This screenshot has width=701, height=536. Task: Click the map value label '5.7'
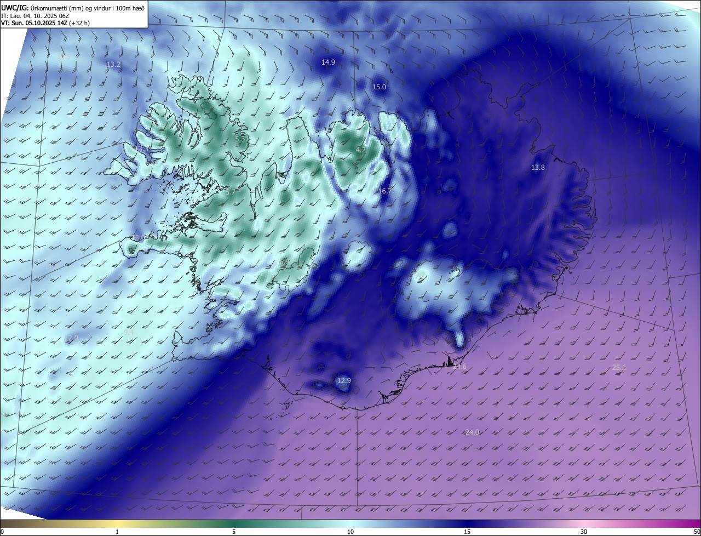pos(231,192)
